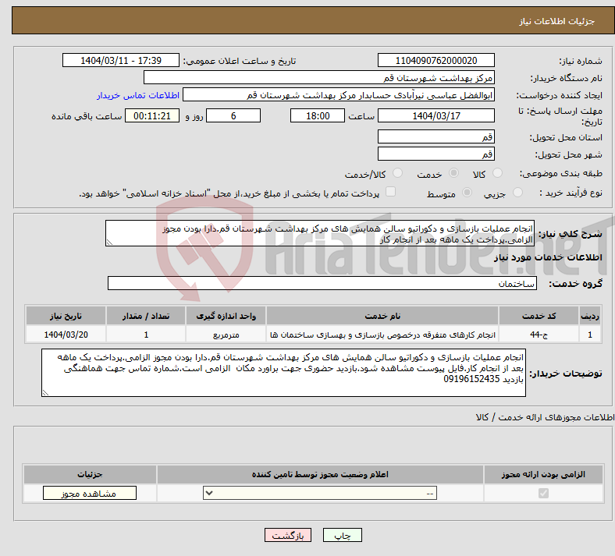Screen dimensions: 615x556
Task: Toggle the Islamic treasury payment checkbox
Action: point(390,192)
